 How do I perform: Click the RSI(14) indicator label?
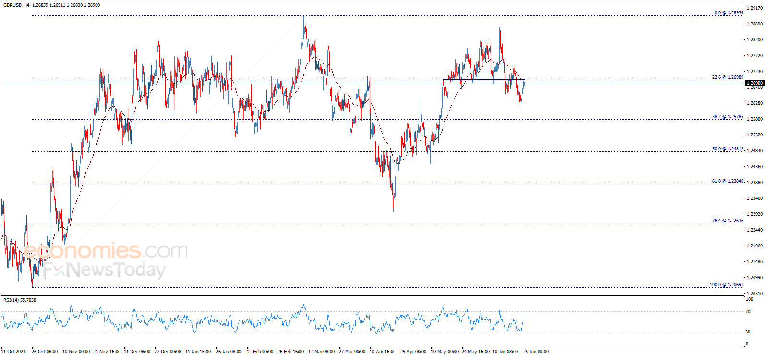click(20, 300)
